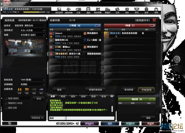Click the view-angle toggle under orange team icon

(x=27, y=93)
